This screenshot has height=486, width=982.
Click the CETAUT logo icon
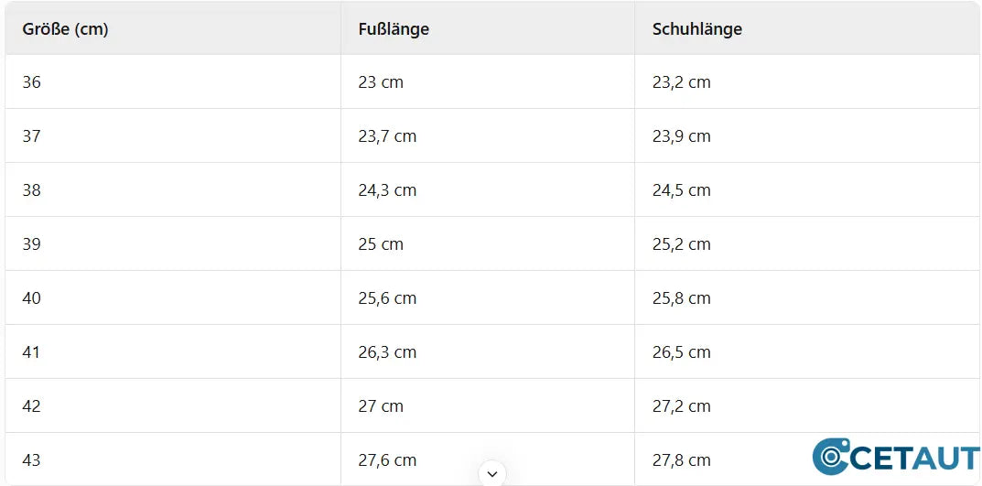click(x=831, y=456)
